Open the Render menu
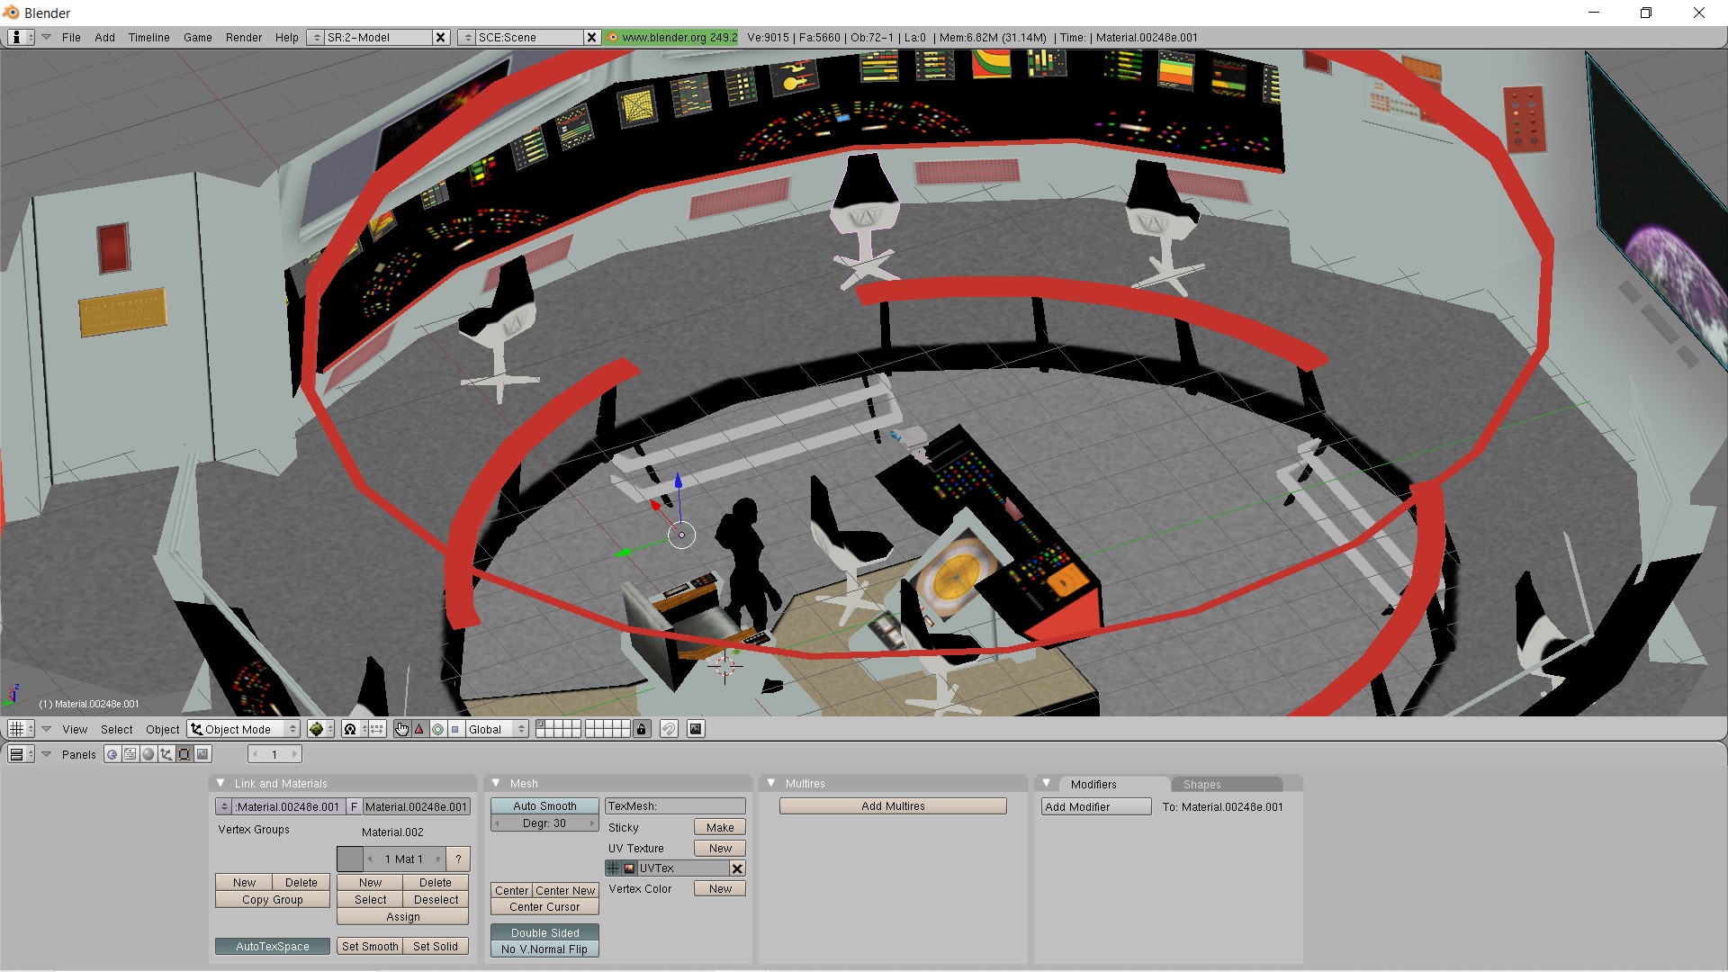The image size is (1728, 972). pos(243,38)
